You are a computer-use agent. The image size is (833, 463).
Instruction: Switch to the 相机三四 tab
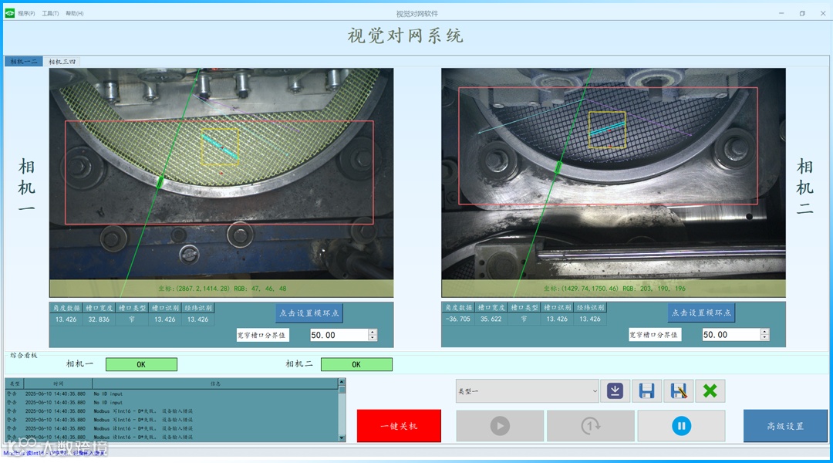(62, 62)
